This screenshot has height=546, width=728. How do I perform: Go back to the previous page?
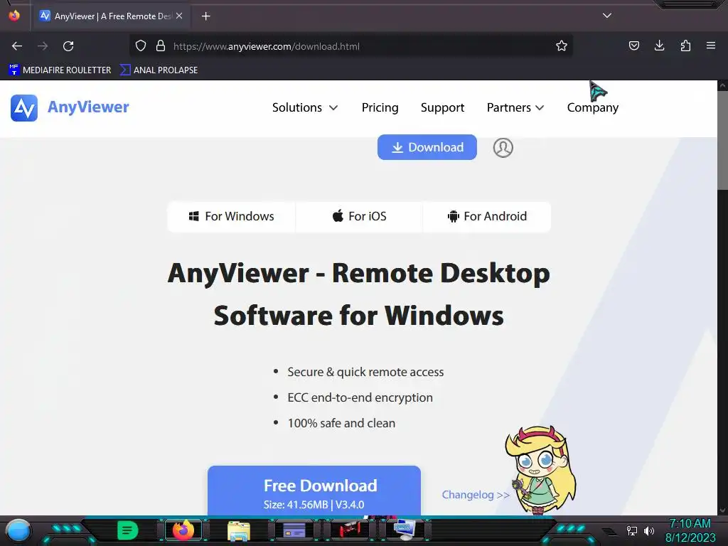coord(17,46)
